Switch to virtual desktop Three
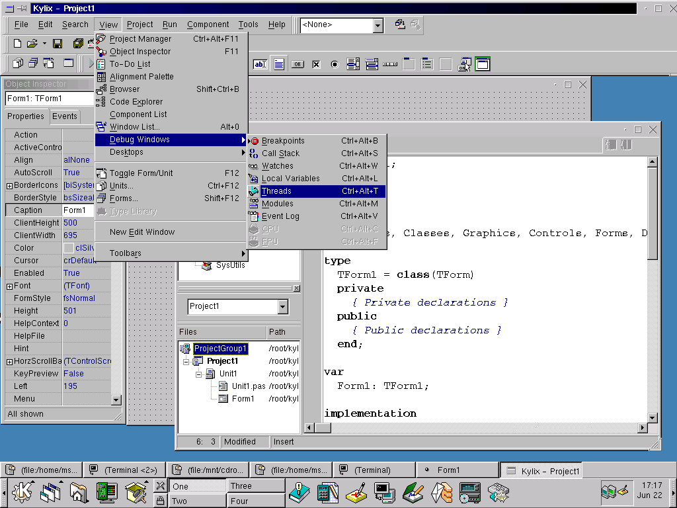Image resolution: width=677 pixels, height=508 pixels. point(256,486)
